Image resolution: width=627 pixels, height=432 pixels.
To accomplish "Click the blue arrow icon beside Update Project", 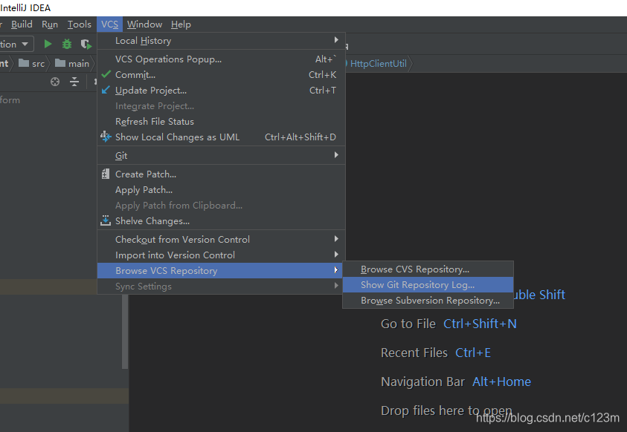I will 106,90.
